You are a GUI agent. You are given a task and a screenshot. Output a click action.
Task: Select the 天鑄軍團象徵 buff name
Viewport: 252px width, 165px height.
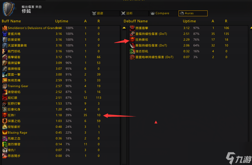tap(17, 46)
